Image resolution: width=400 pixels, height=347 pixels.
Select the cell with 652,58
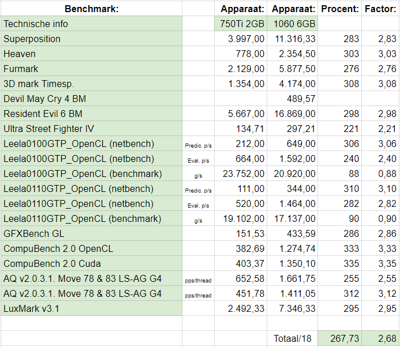coord(241,279)
